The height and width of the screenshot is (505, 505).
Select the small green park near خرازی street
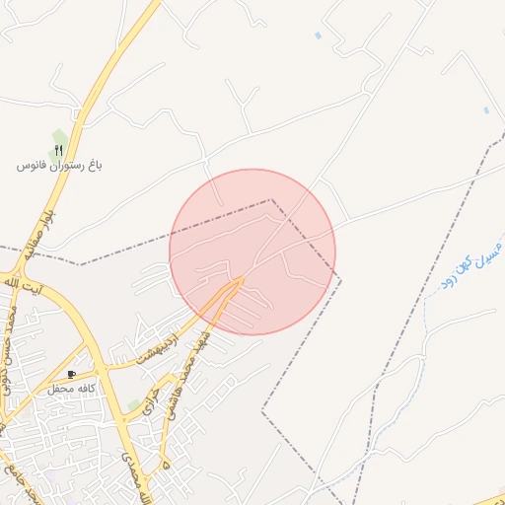click(x=134, y=404)
